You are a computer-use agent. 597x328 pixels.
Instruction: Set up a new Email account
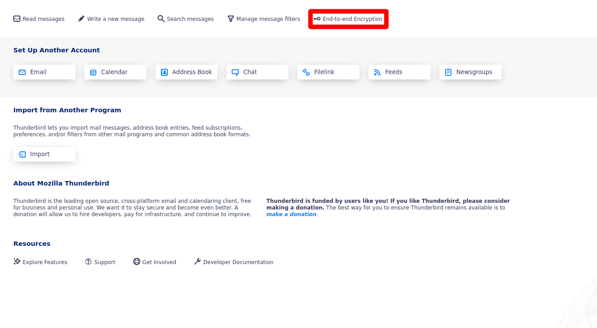pyautogui.click(x=44, y=72)
